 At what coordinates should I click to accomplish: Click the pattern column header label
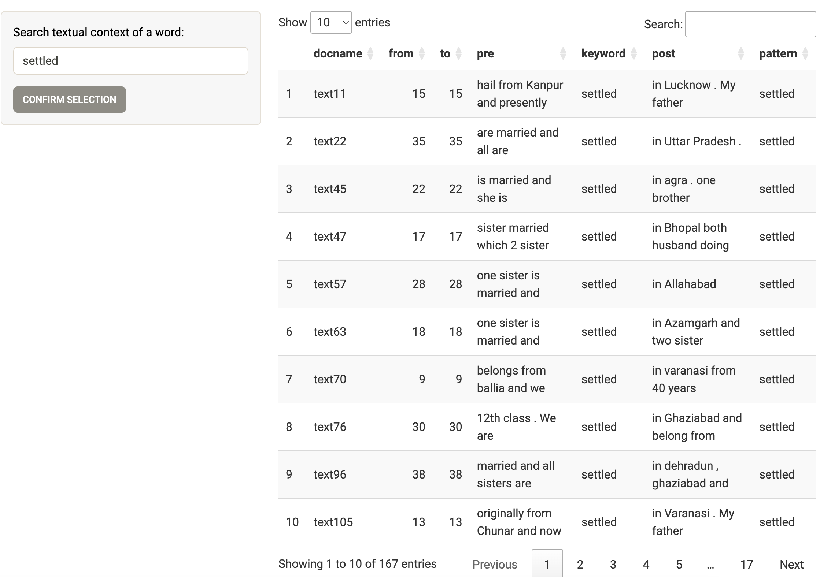[x=778, y=53]
